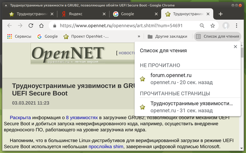
Task: Open a new tab with plus button
Action: (x=221, y=14)
